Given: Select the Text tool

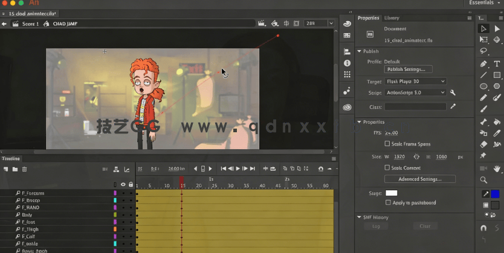Looking at the screenshot, I should coord(497,63).
